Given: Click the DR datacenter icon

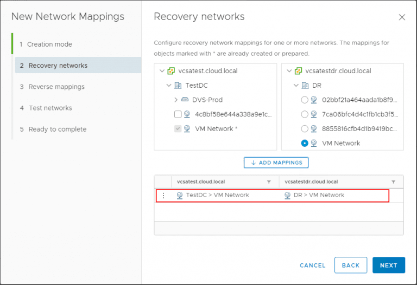Looking at the screenshot, I should coord(305,86).
